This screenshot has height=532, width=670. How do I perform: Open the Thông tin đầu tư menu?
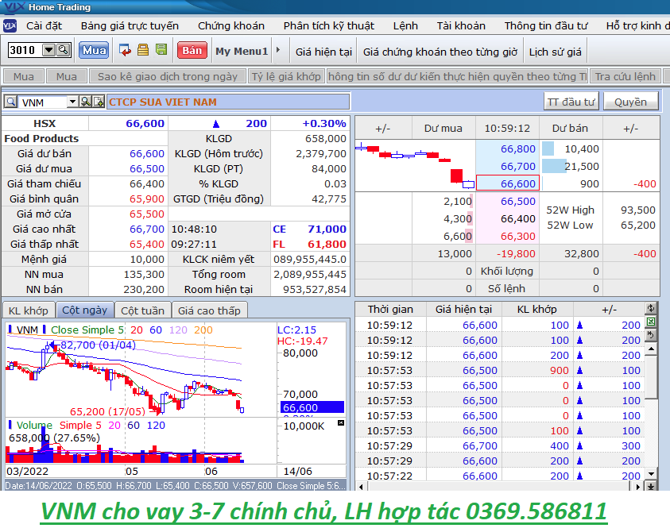pos(546,26)
